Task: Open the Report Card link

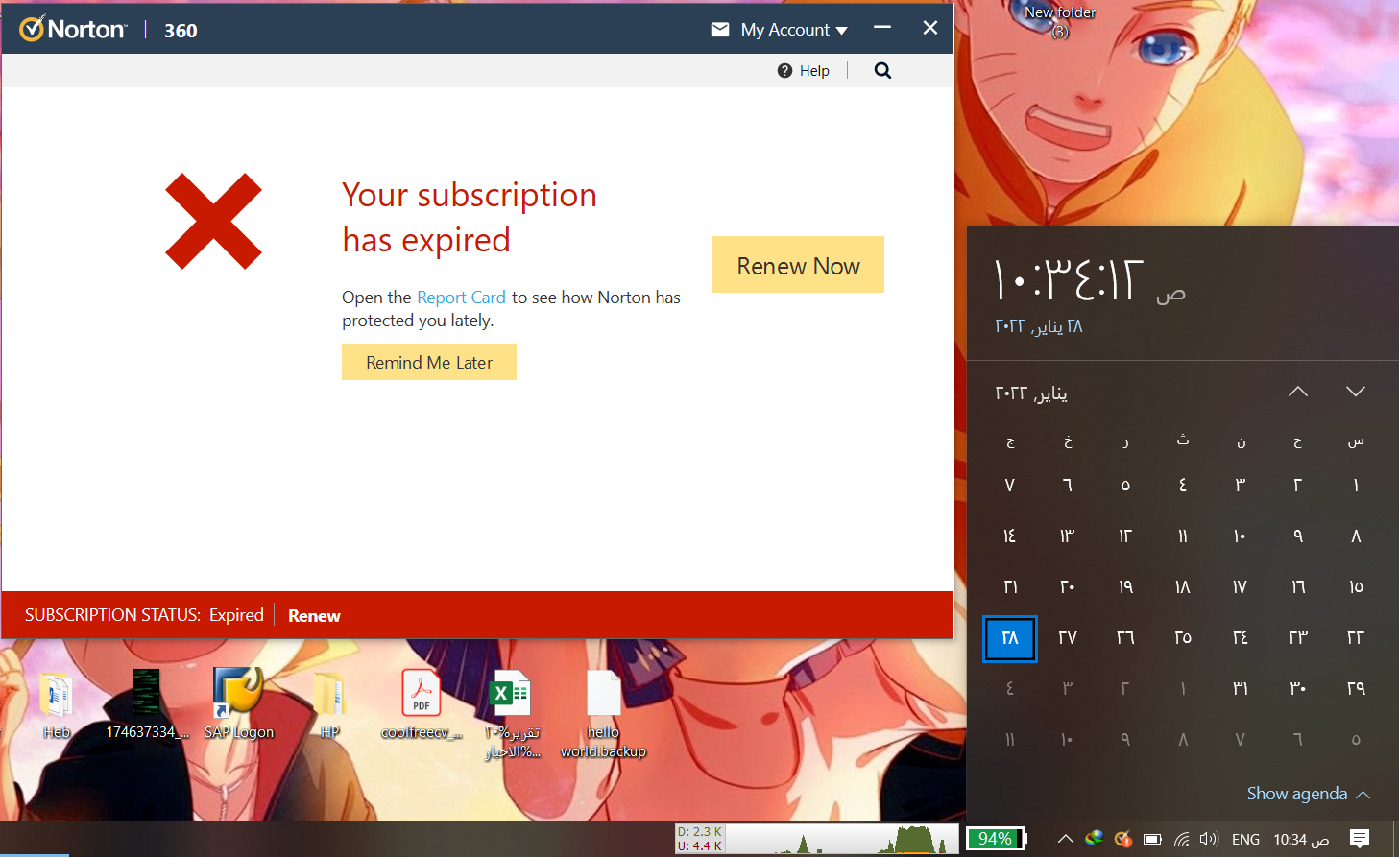Action: point(461,298)
